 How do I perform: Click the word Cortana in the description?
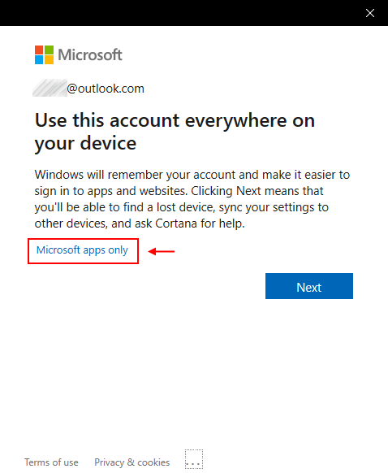(176, 223)
